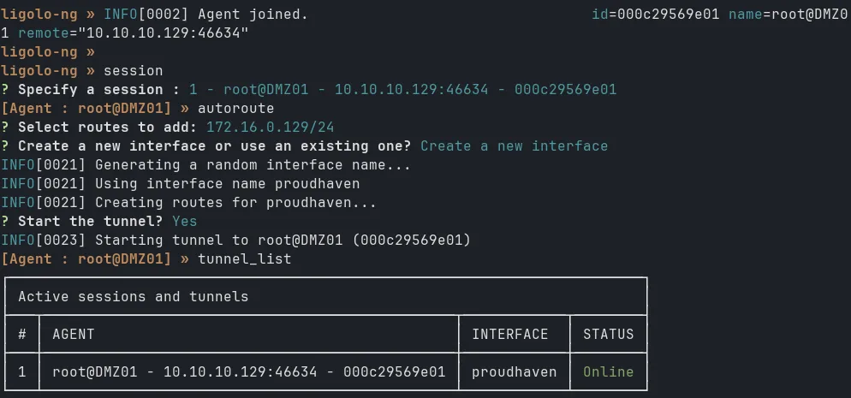Click the proudhaven cell under INTERFACE column
This screenshot has width=851, height=398.
pyautogui.click(x=514, y=371)
